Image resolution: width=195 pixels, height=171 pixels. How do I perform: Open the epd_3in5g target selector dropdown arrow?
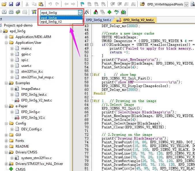click(x=80, y=13)
